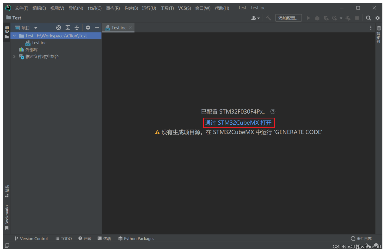Expand the 临时文件和控制台 node

(14, 57)
